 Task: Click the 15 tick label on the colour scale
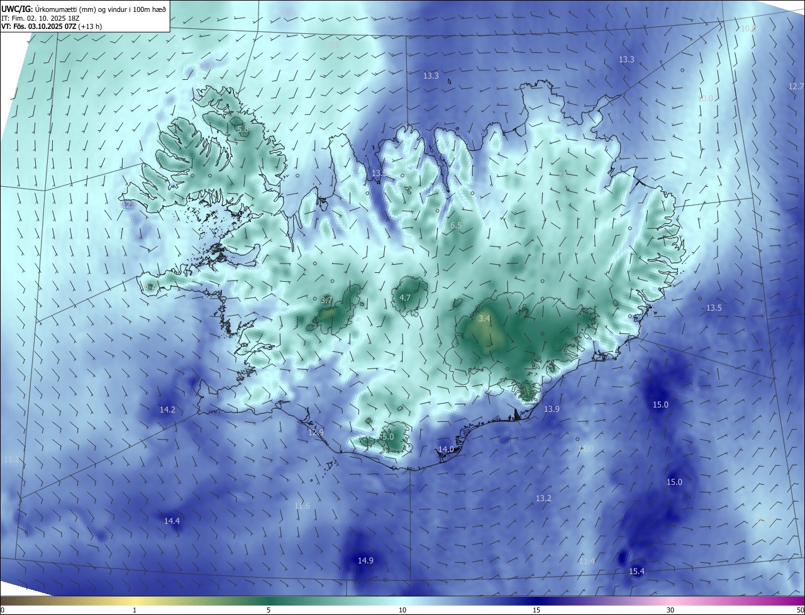pyautogui.click(x=536, y=610)
